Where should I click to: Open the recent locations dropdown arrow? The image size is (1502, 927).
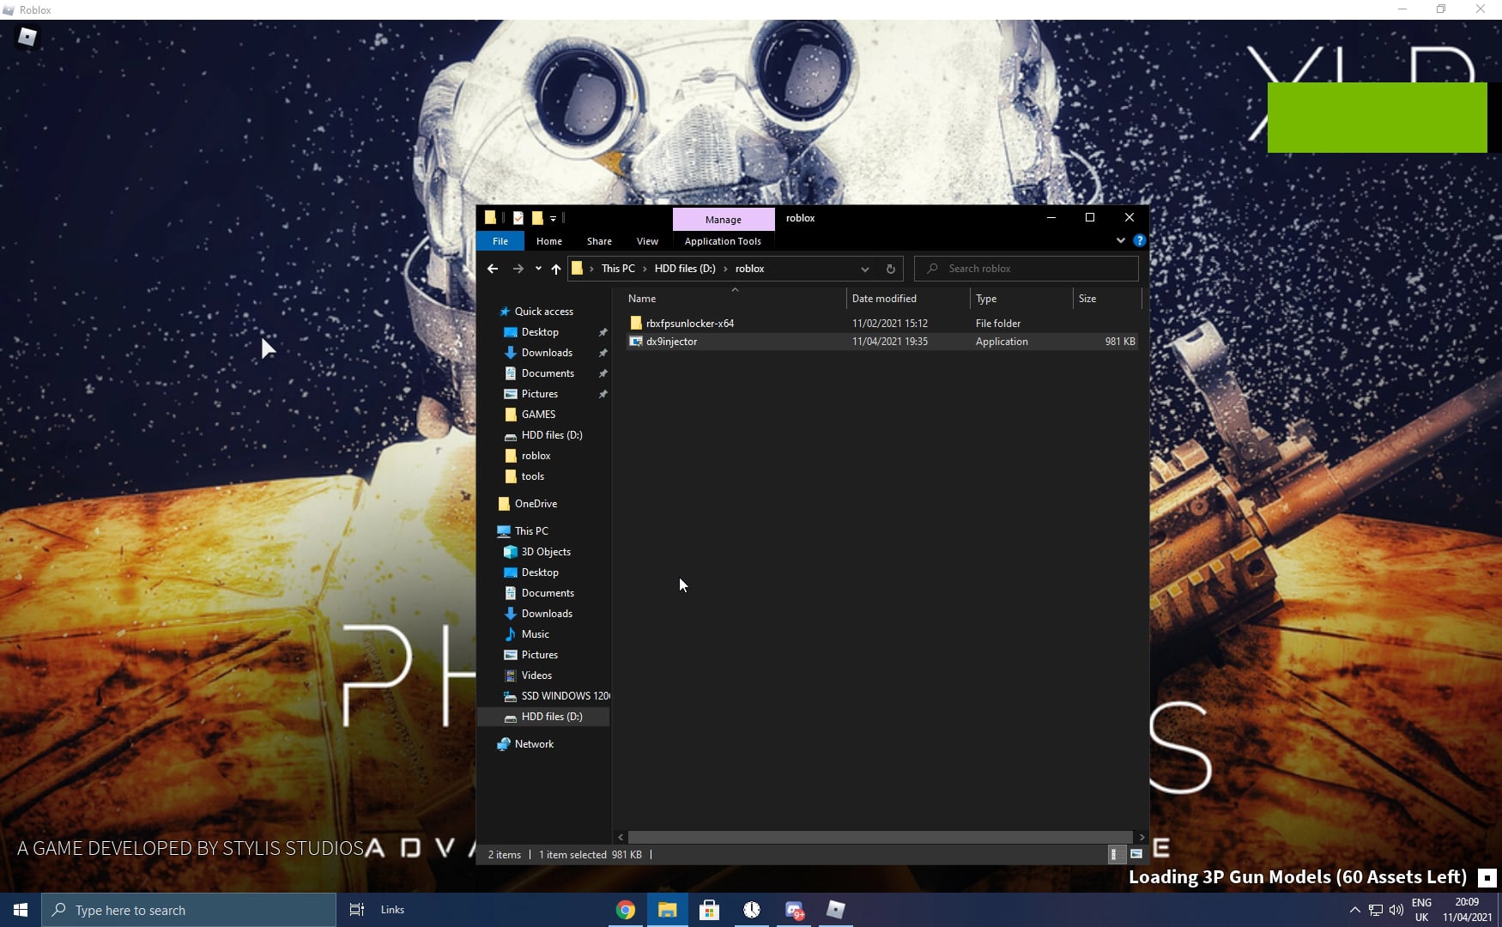point(537,269)
